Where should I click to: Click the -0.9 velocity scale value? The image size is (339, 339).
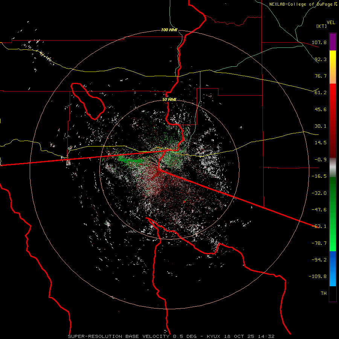coord(321,160)
